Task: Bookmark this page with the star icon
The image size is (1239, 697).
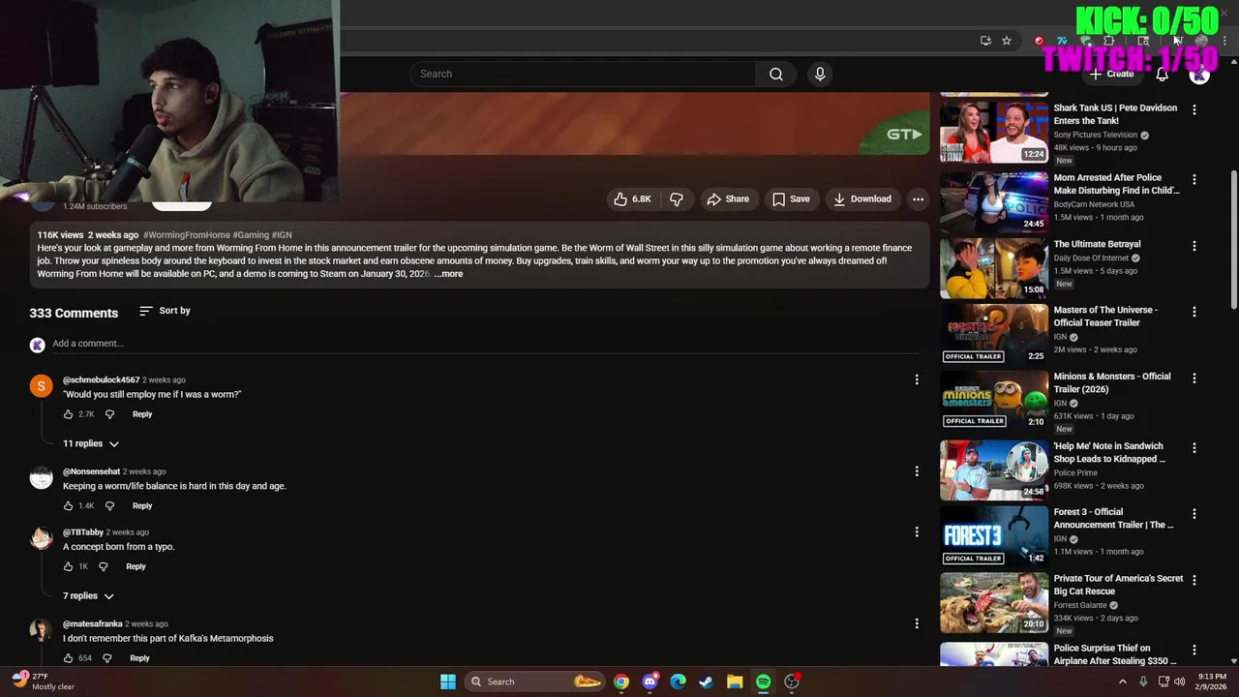Action: click(x=1007, y=41)
